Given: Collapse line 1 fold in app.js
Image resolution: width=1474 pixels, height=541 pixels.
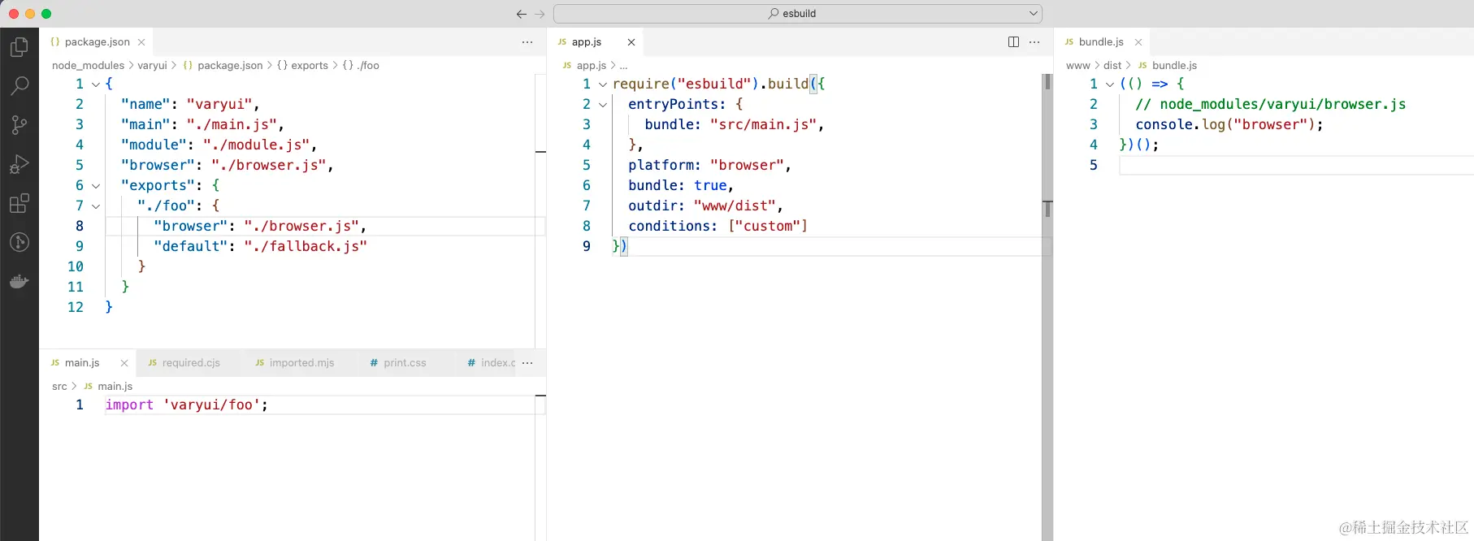Looking at the screenshot, I should [603, 84].
